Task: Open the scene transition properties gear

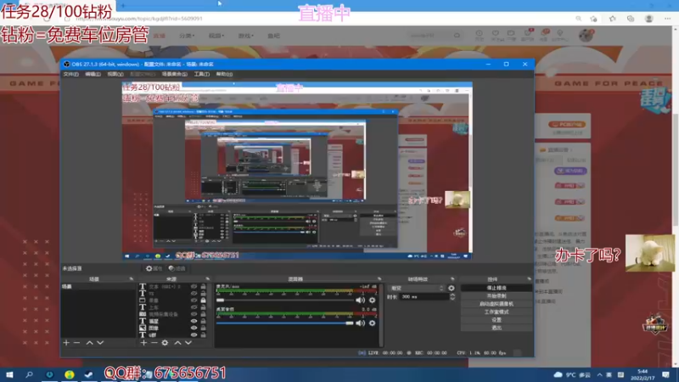Action: coord(452,288)
